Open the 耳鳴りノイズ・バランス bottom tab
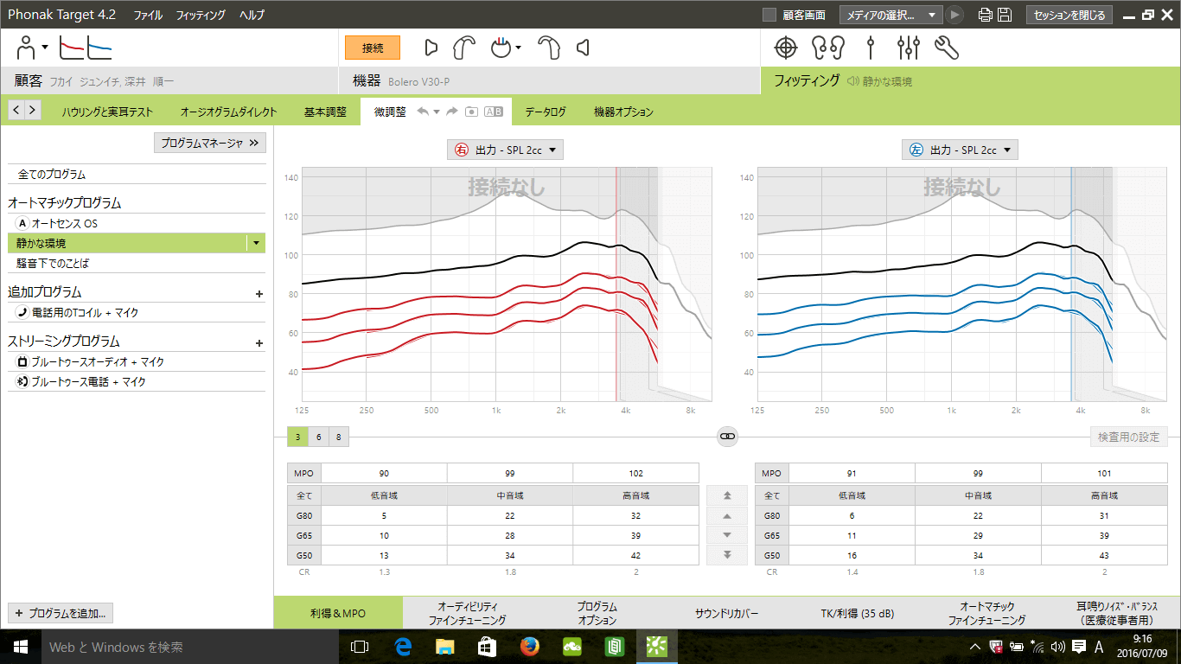The image size is (1181, 664). coord(1116,613)
